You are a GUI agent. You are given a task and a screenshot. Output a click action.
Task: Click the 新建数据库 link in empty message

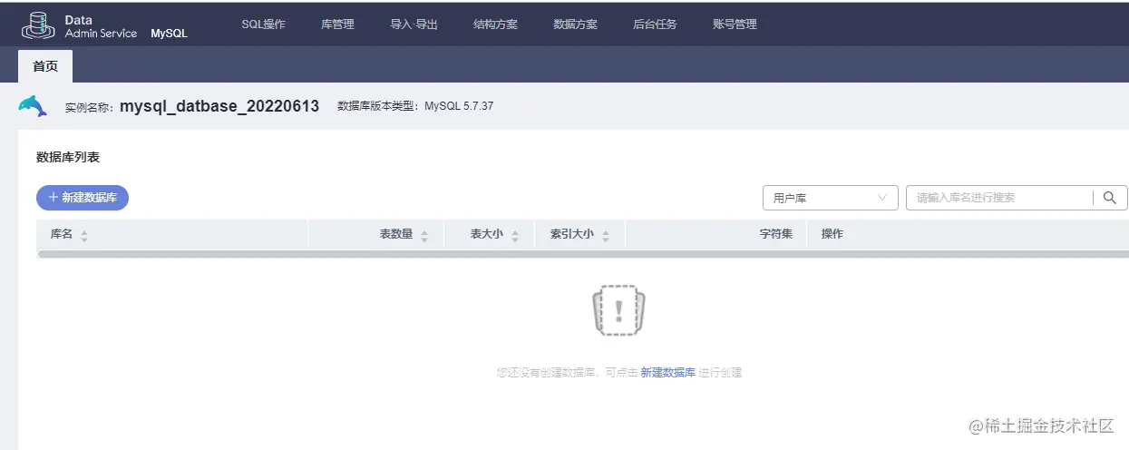667,373
